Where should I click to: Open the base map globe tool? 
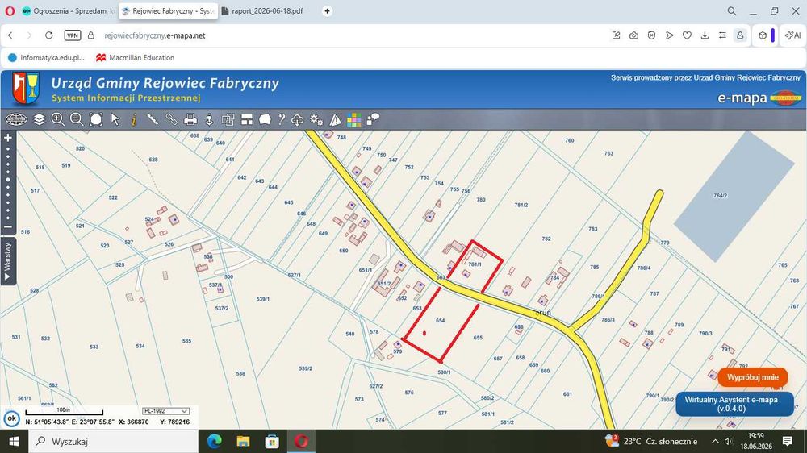(x=16, y=120)
